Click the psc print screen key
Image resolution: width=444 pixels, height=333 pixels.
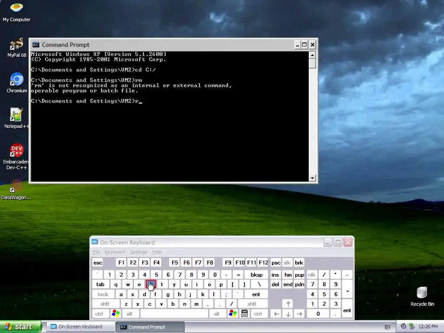point(276,262)
